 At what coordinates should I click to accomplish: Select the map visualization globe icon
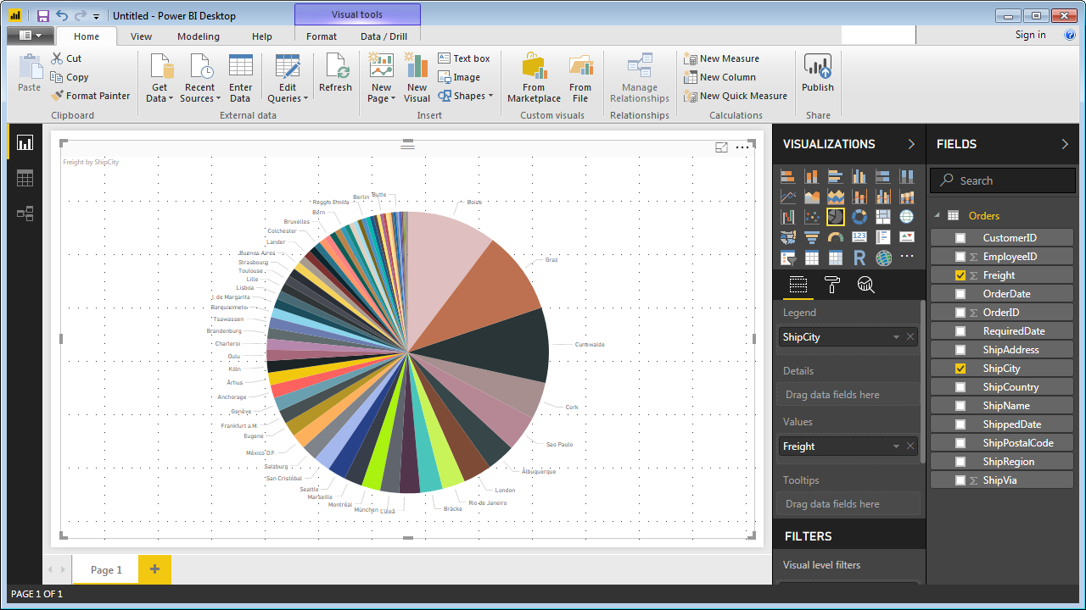pos(906,216)
